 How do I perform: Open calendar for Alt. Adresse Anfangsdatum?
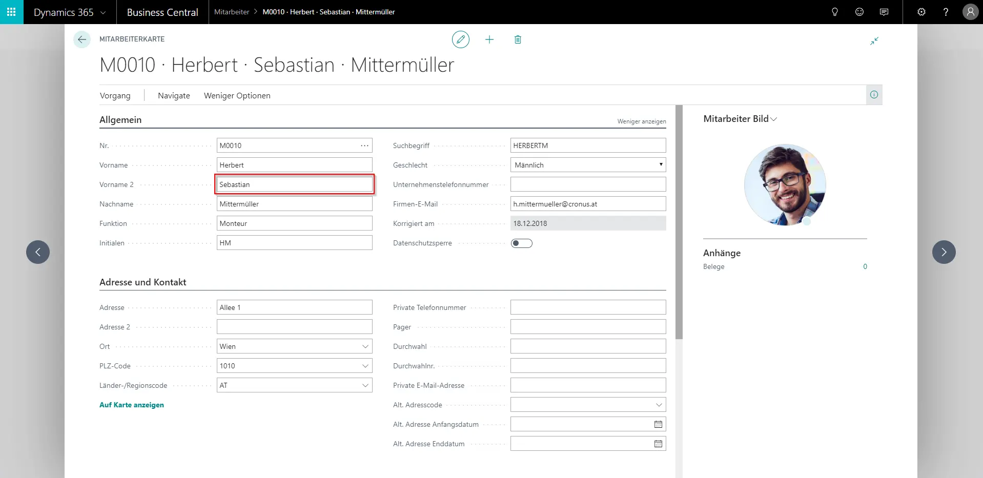click(658, 424)
